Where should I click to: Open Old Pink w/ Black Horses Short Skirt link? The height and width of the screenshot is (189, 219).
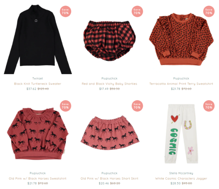coord(109,179)
